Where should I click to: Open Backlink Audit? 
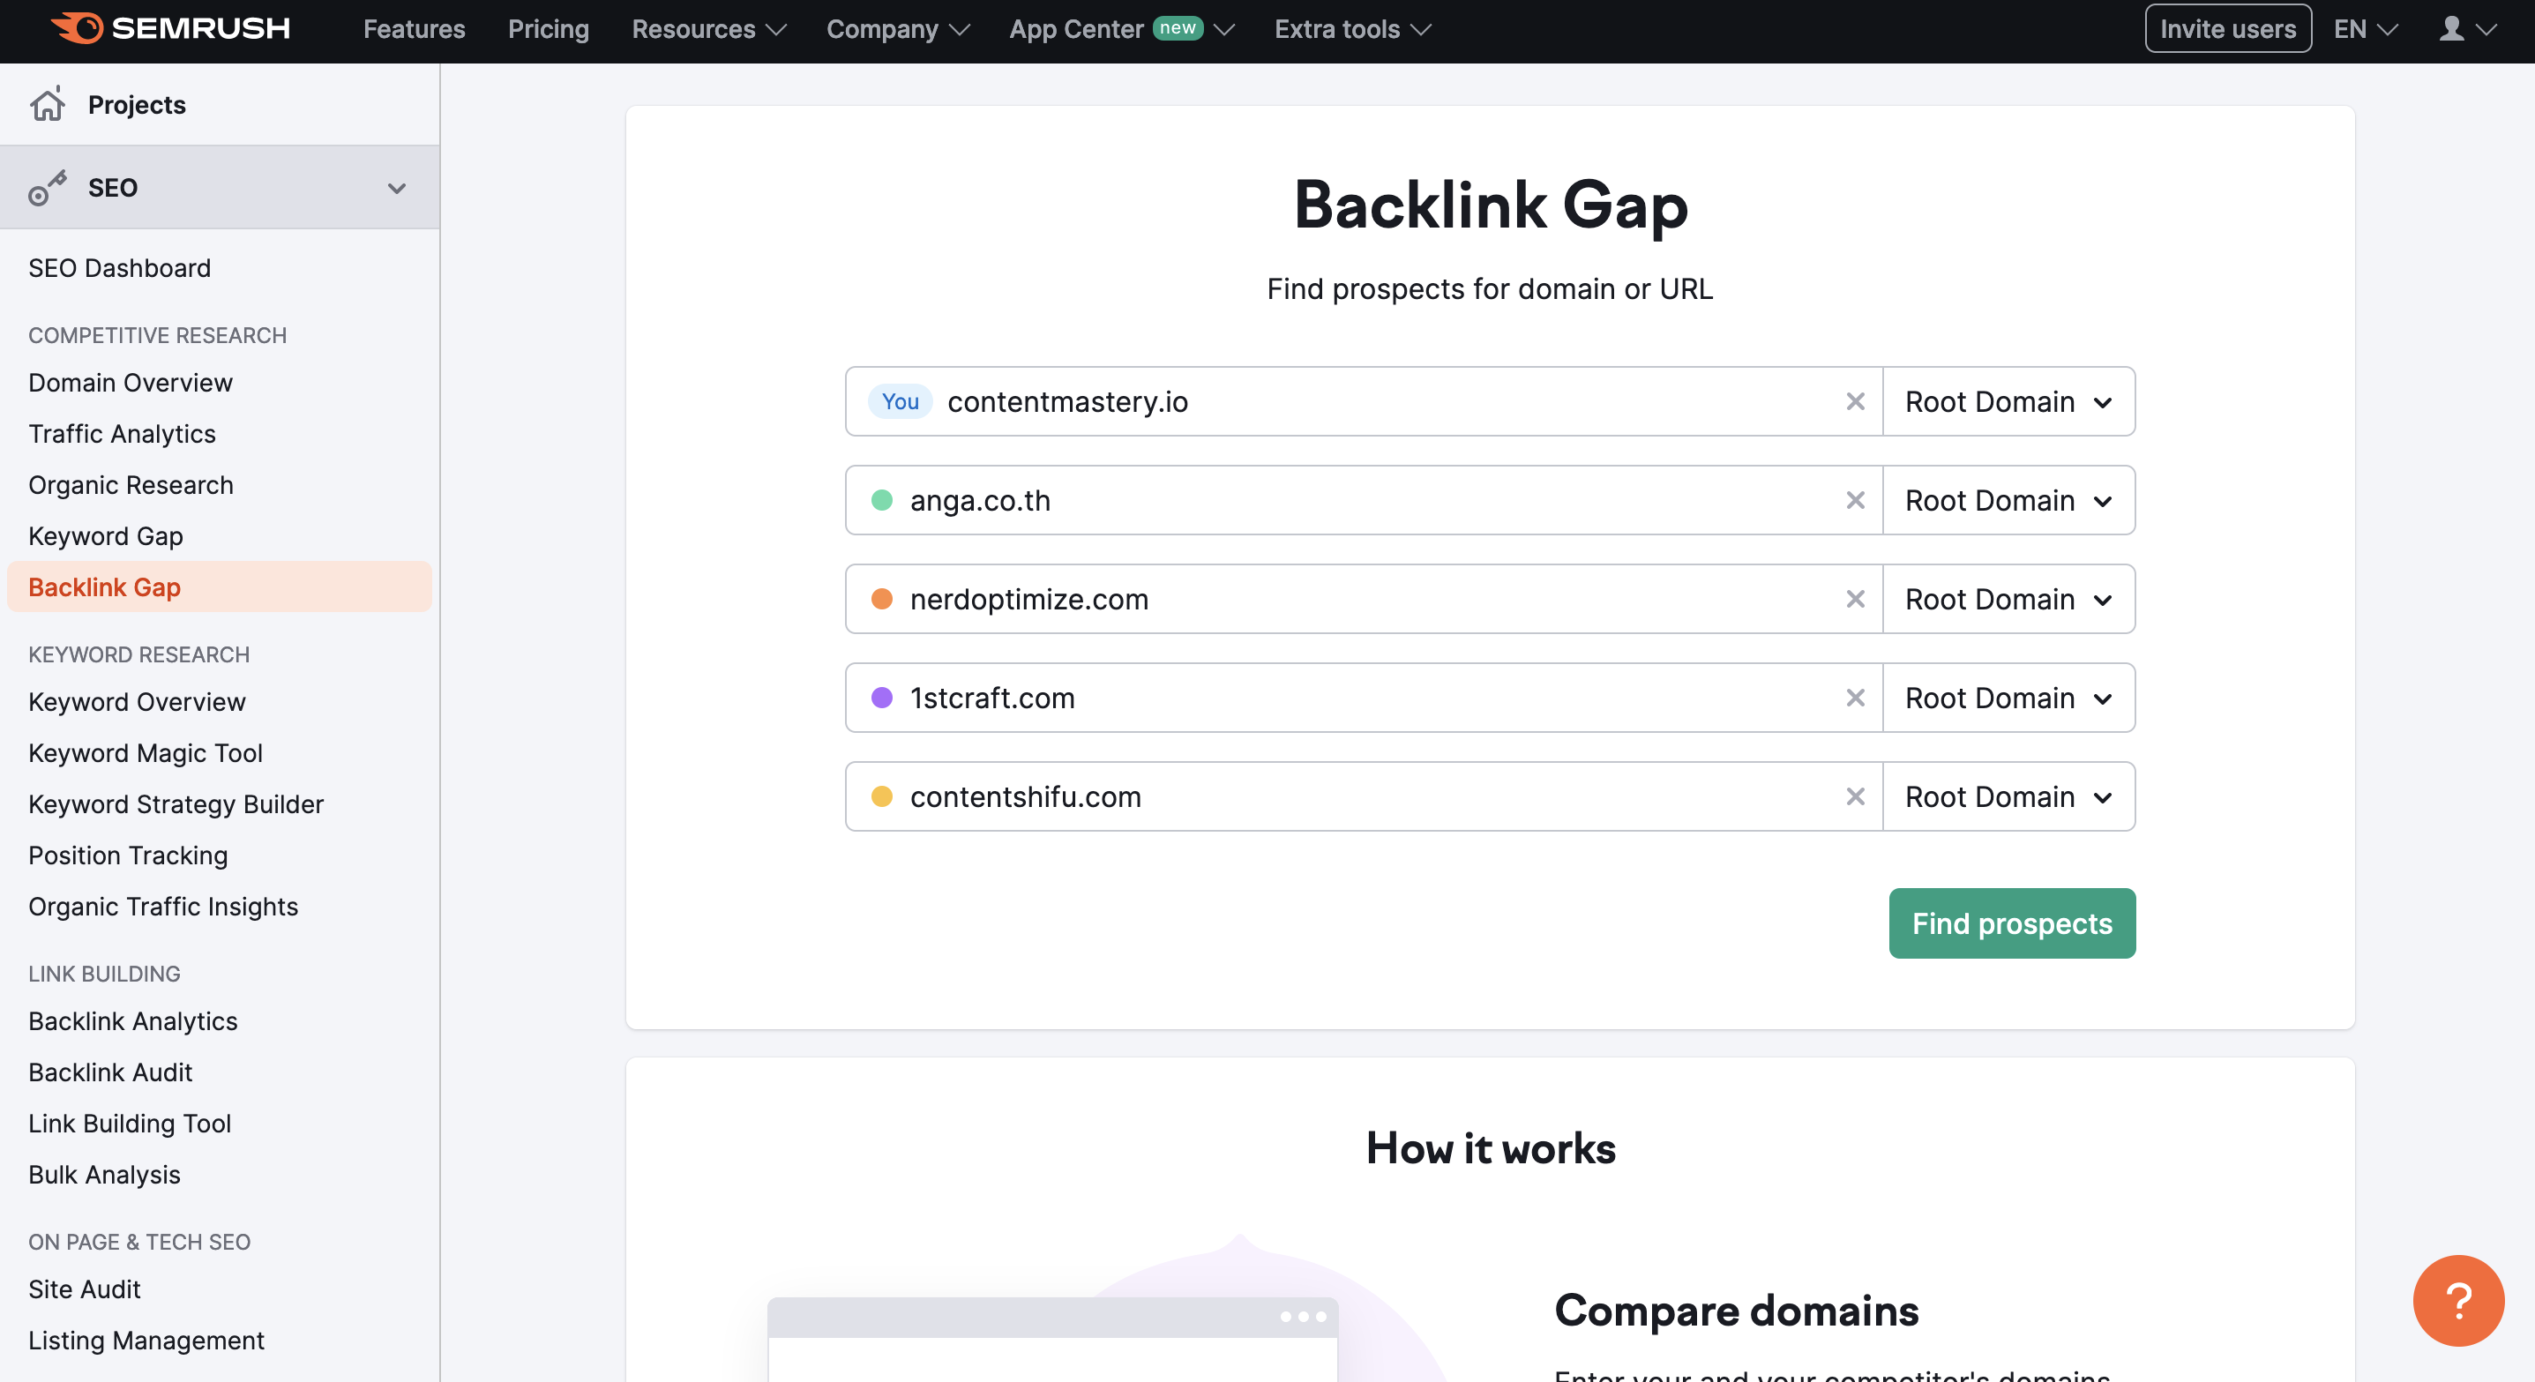110,1072
